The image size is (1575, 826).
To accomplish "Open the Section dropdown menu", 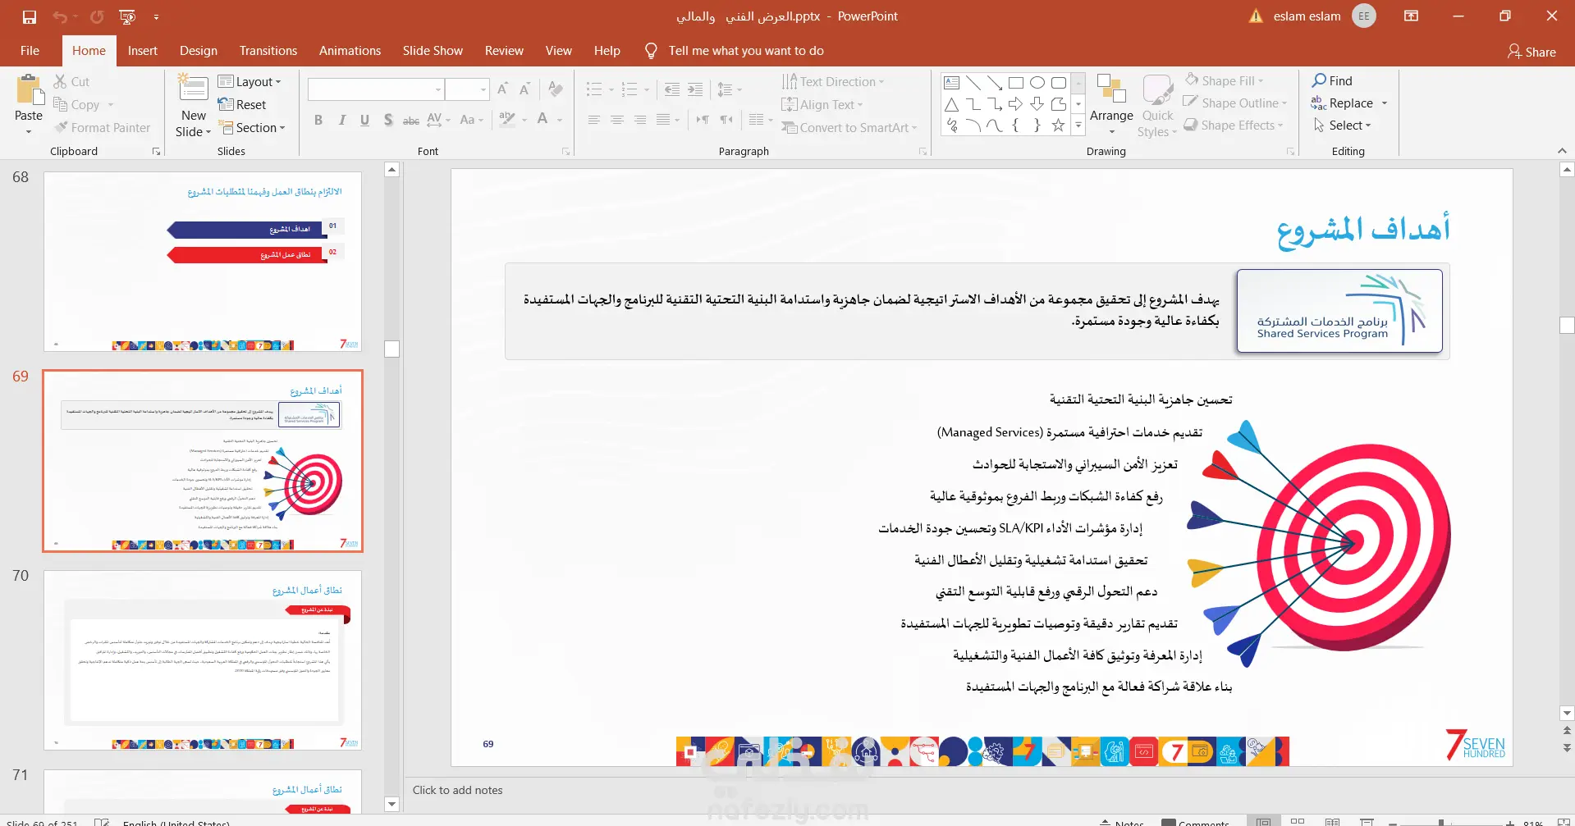I will click(252, 127).
